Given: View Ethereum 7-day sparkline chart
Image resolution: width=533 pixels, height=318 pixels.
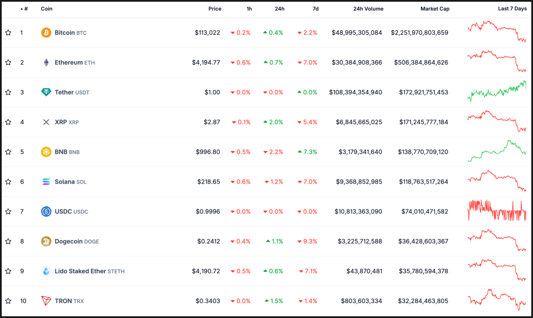Looking at the screenshot, I should click(x=497, y=61).
